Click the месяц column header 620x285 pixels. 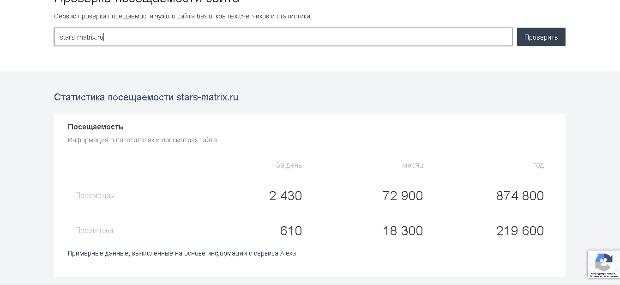point(412,165)
